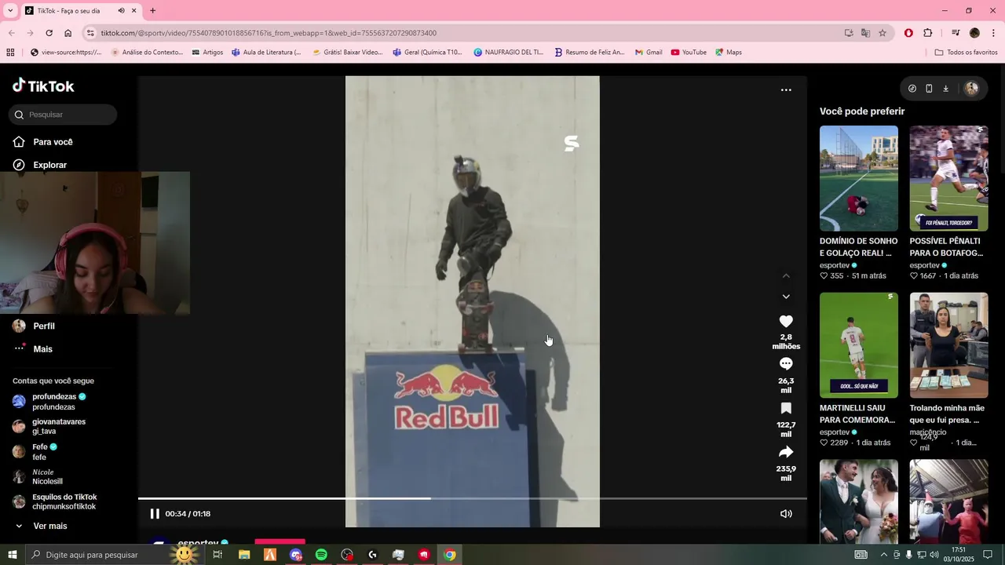1005x565 pixels.
Task: Open the TikTok profile avatar in top pill
Action: coord(971,89)
